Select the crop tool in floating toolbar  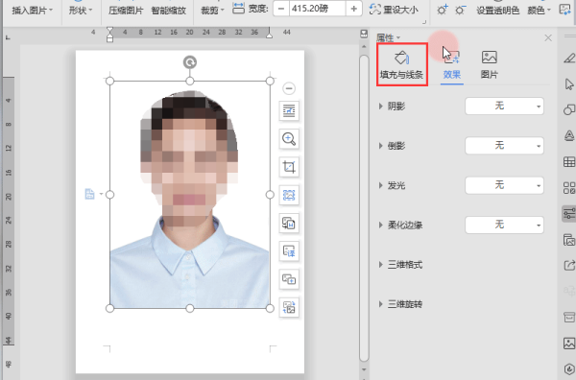289,167
